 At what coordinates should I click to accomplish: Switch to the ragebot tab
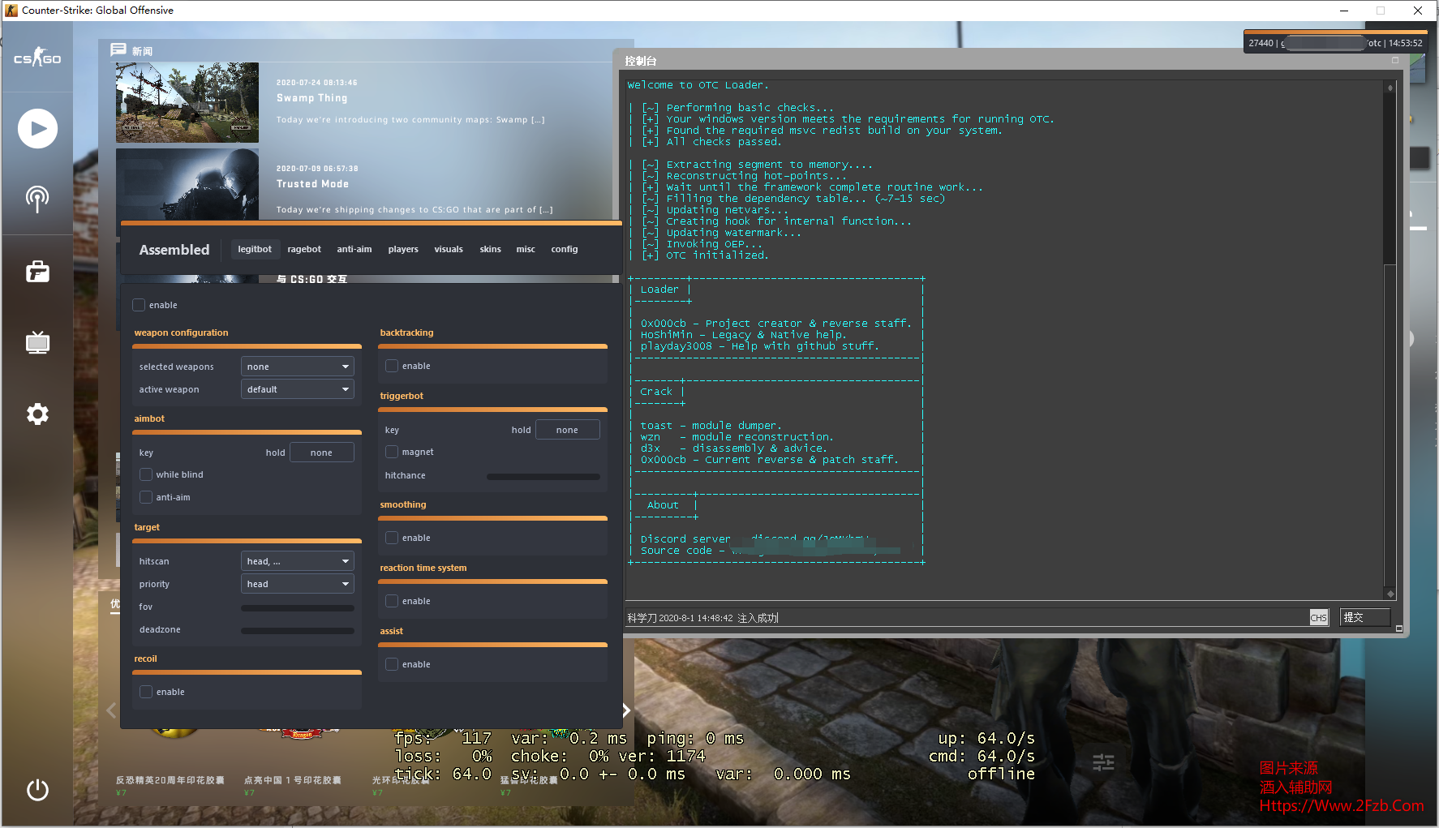[x=304, y=249]
